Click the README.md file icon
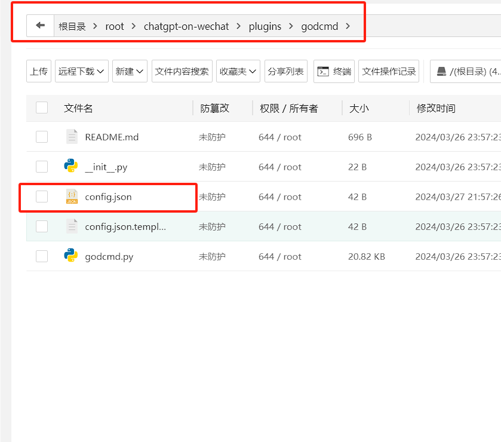The width and height of the screenshot is (501, 442). click(72, 137)
